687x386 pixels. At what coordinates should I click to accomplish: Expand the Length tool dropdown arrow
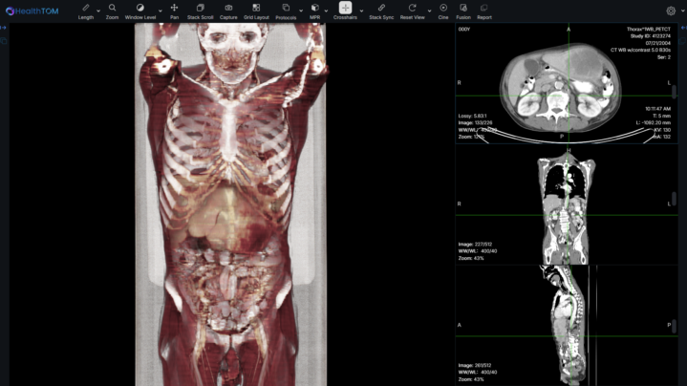tap(98, 11)
